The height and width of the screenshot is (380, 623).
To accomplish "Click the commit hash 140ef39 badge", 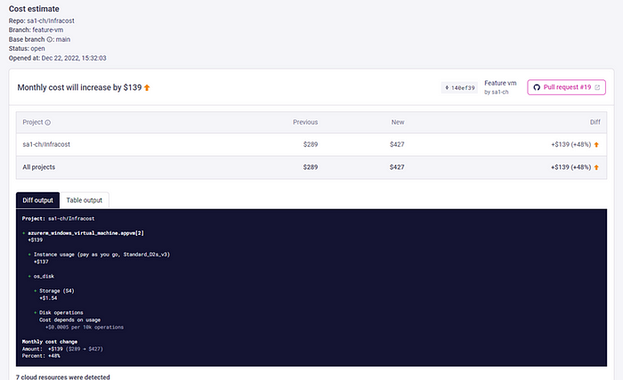I will tap(459, 88).
